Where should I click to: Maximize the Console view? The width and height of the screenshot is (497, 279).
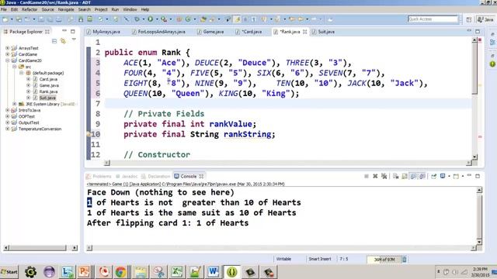(x=478, y=176)
